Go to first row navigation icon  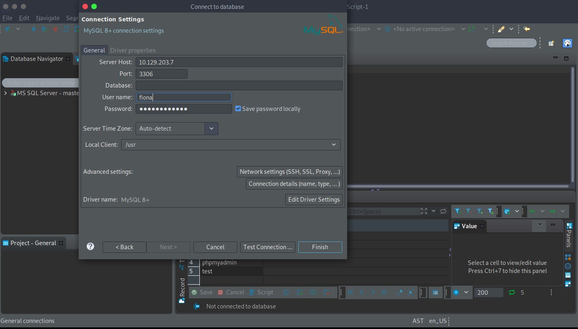pyautogui.click(x=351, y=292)
